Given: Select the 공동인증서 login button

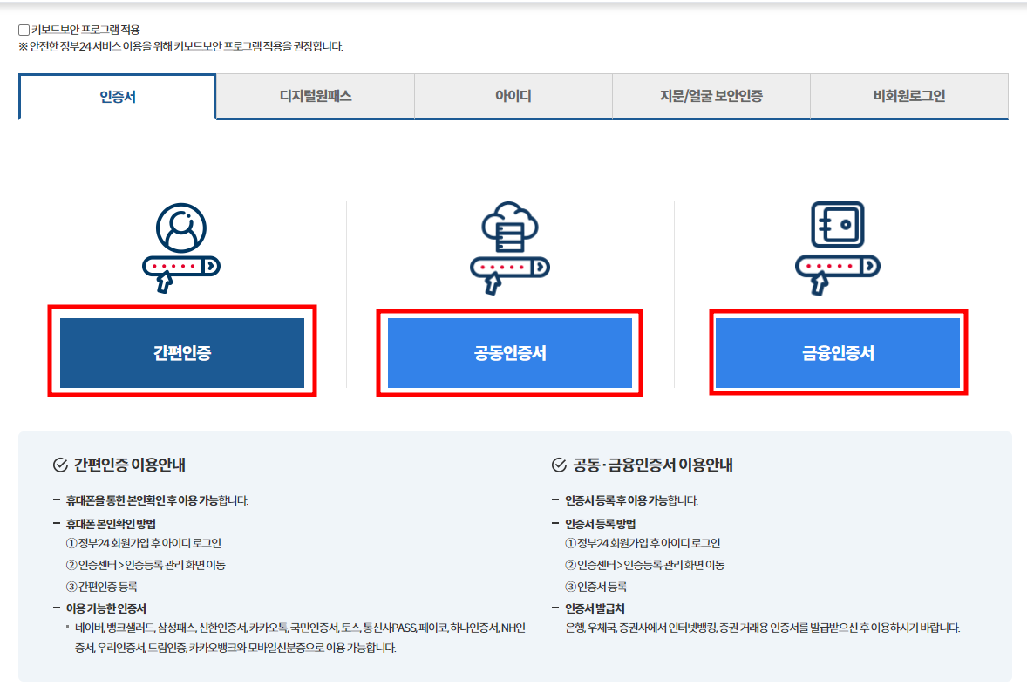Looking at the screenshot, I should click(x=510, y=352).
